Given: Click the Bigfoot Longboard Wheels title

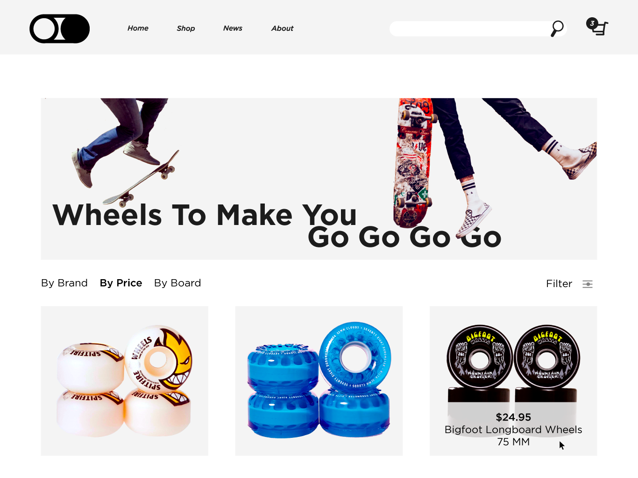Looking at the screenshot, I should pos(513,430).
